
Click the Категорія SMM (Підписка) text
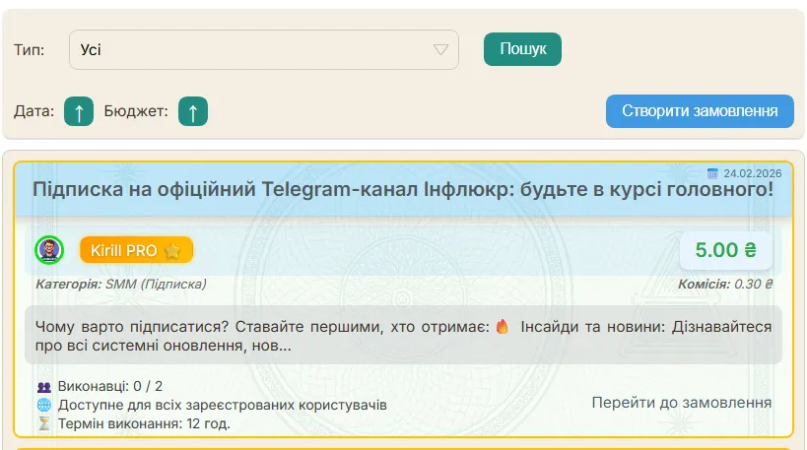coord(120,285)
